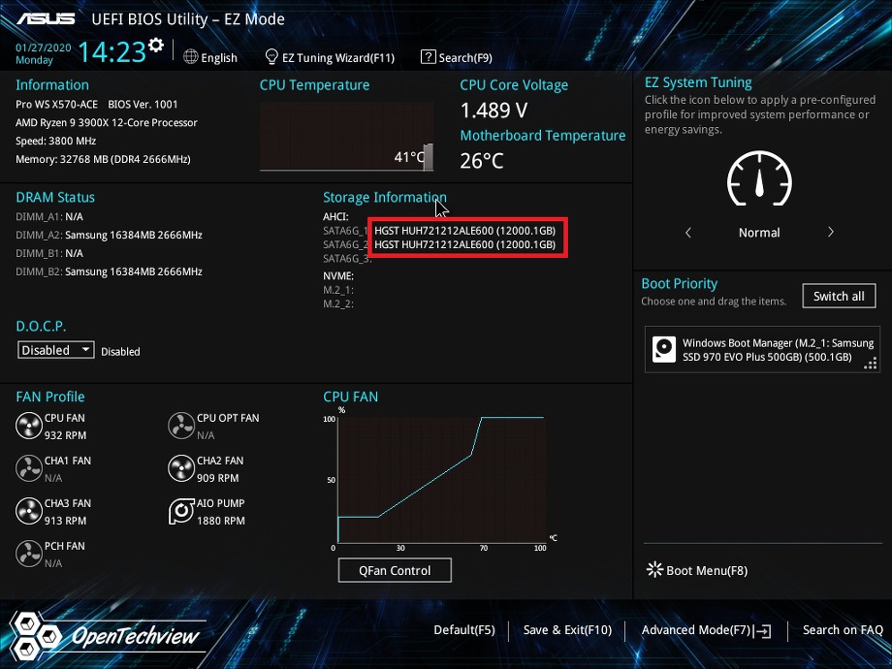Image resolution: width=892 pixels, height=669 pixels.
Task: Change the language from English
Action: pos(210,57)
